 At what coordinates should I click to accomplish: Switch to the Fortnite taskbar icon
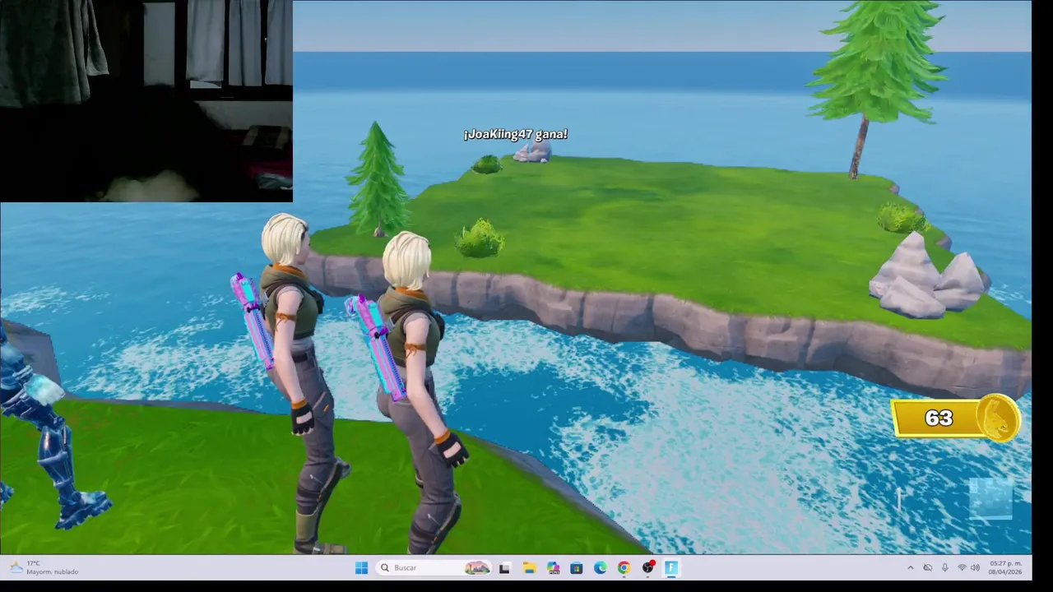671,567
